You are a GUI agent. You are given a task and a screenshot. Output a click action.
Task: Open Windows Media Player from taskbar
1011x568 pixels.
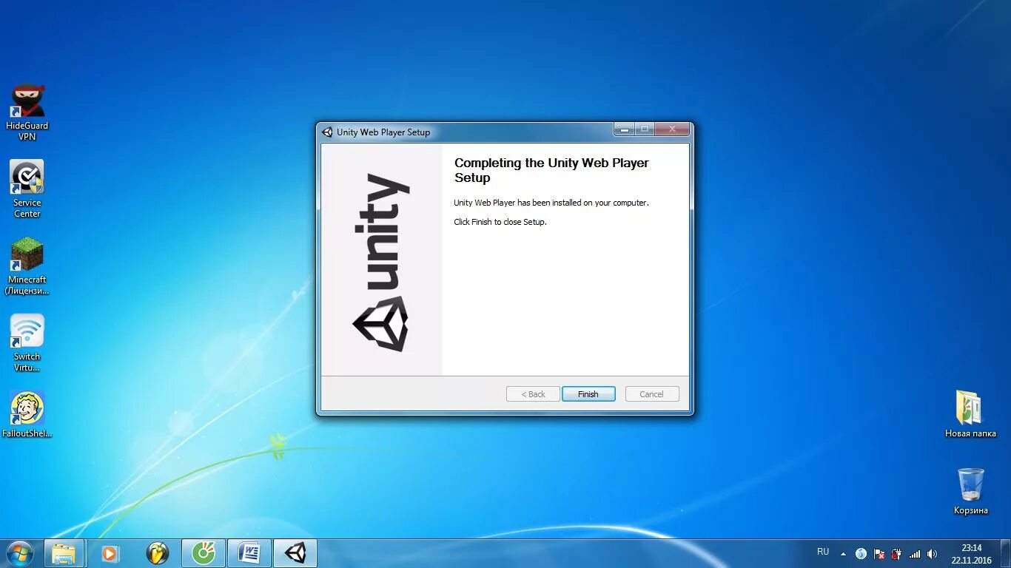(110, 553)
